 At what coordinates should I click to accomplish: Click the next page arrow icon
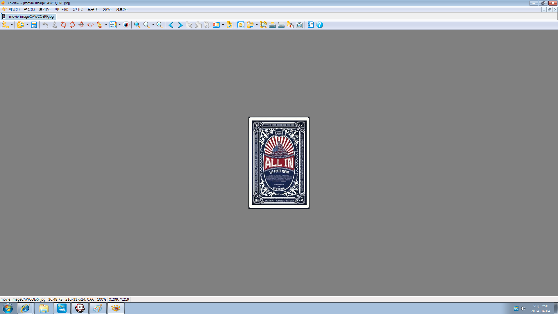[198, 25]
